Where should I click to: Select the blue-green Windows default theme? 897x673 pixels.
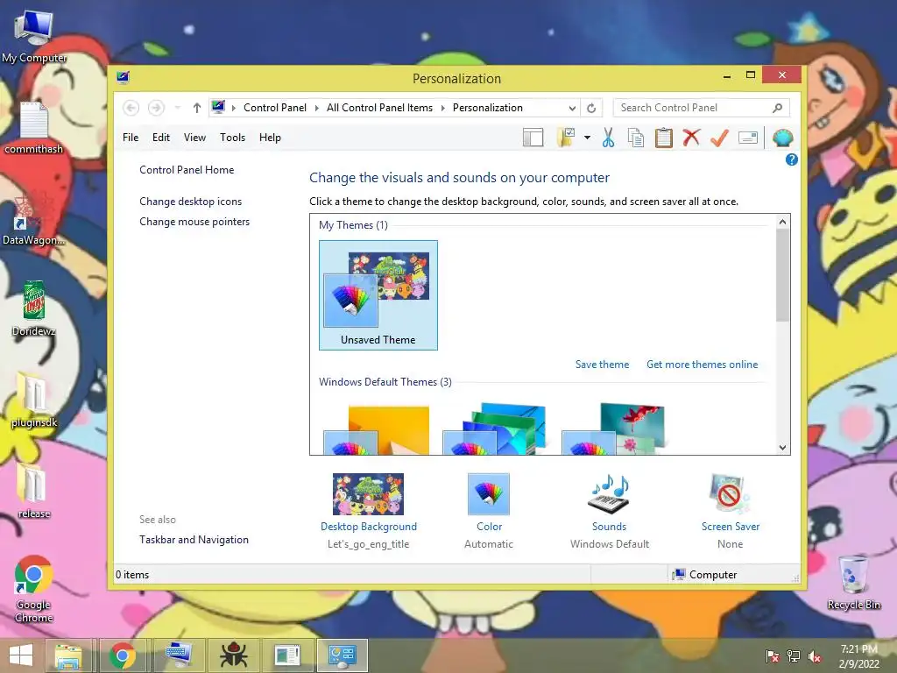click(494, 429)
